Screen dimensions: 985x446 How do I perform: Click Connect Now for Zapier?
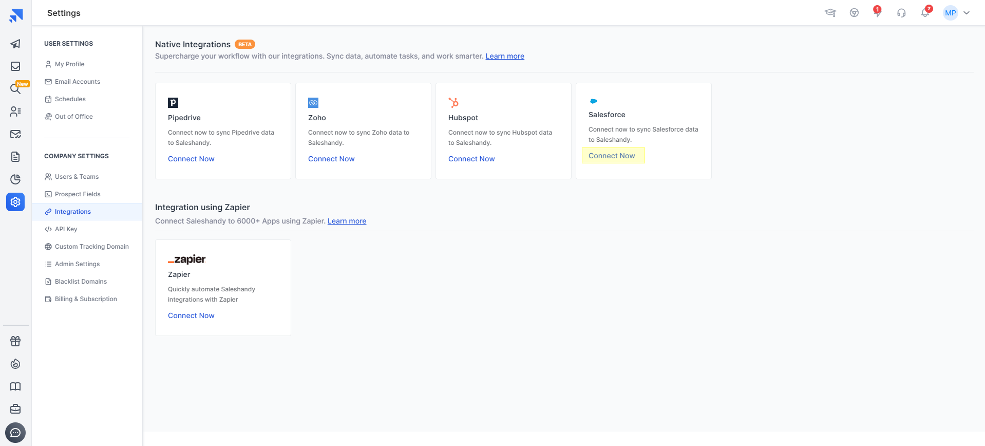point(191,315)
